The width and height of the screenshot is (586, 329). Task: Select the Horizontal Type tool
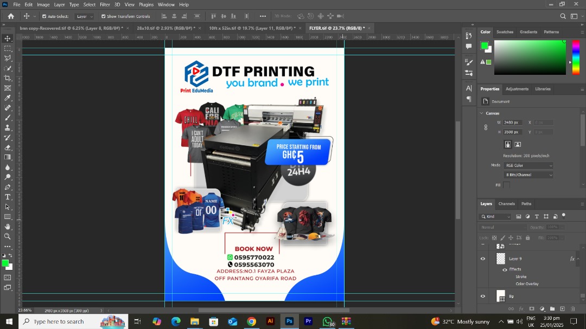pyautogui.click(x=8, y=197)
